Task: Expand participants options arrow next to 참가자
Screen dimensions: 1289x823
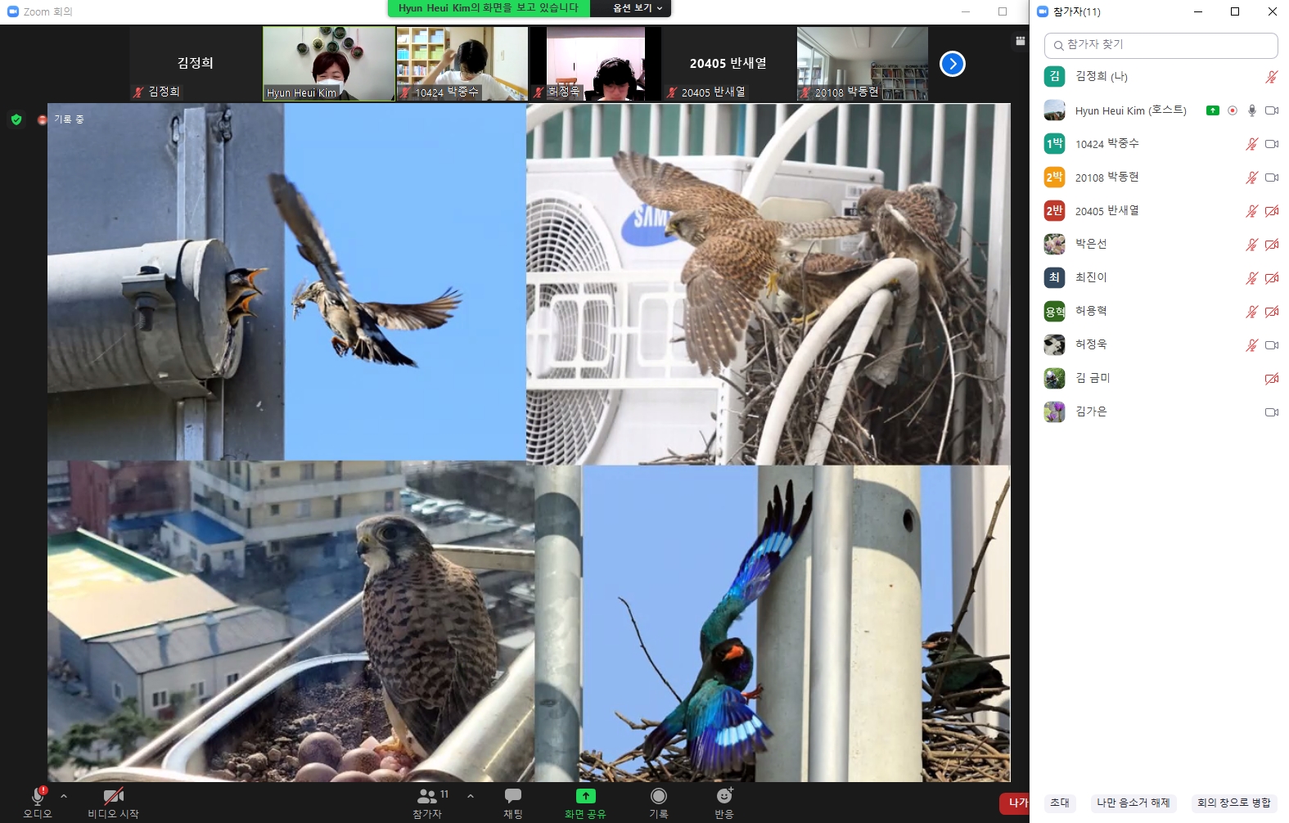Action: pyautogui.click(x=470, y=796)
